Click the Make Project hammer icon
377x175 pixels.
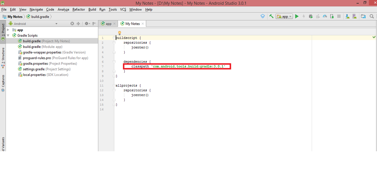tap(271, 16)
